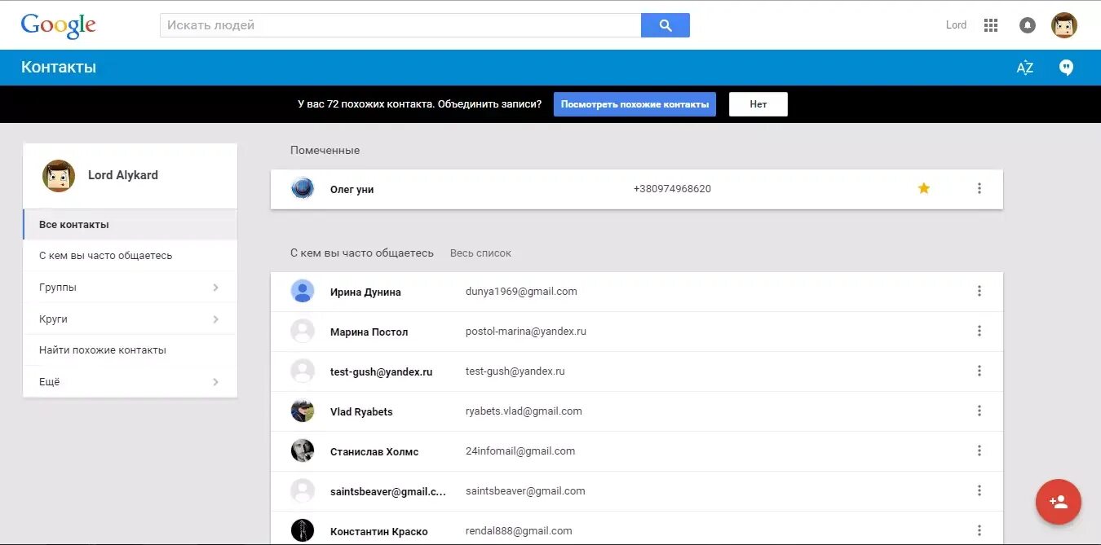Viewport: 1101px width, 545px height.
Task: Open the Hangouts chat icon
Action: tap(1066, 68)
